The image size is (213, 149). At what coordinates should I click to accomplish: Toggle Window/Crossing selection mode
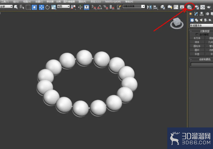point(34,7)
